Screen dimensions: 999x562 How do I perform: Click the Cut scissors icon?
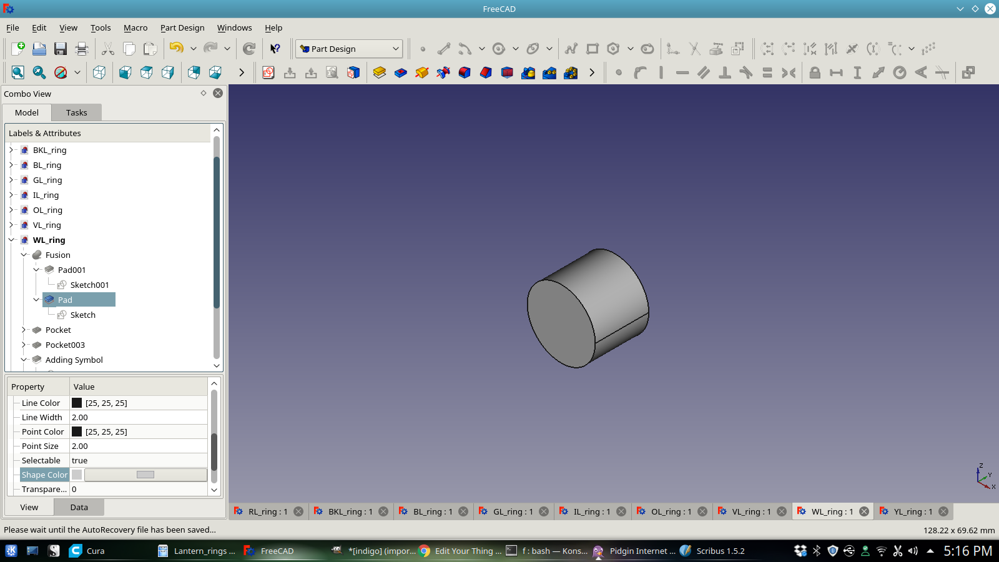click(108, 49)
